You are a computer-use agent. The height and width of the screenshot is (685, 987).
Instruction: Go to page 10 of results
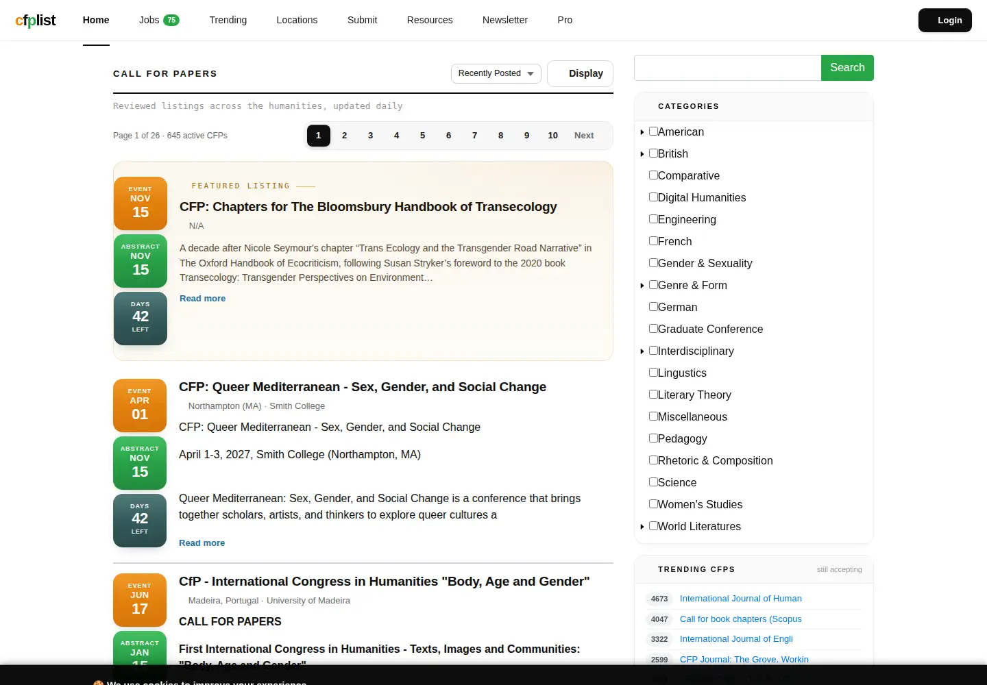(x=552, y=136)
